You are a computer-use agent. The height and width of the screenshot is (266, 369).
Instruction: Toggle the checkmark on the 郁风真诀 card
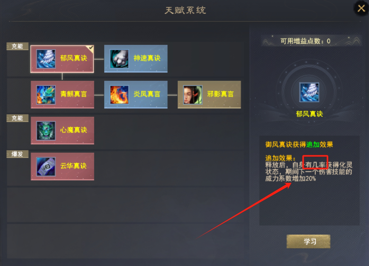coord(91,48)
